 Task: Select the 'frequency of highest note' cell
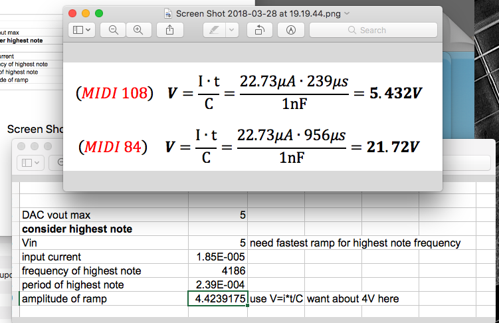[104, 271]
